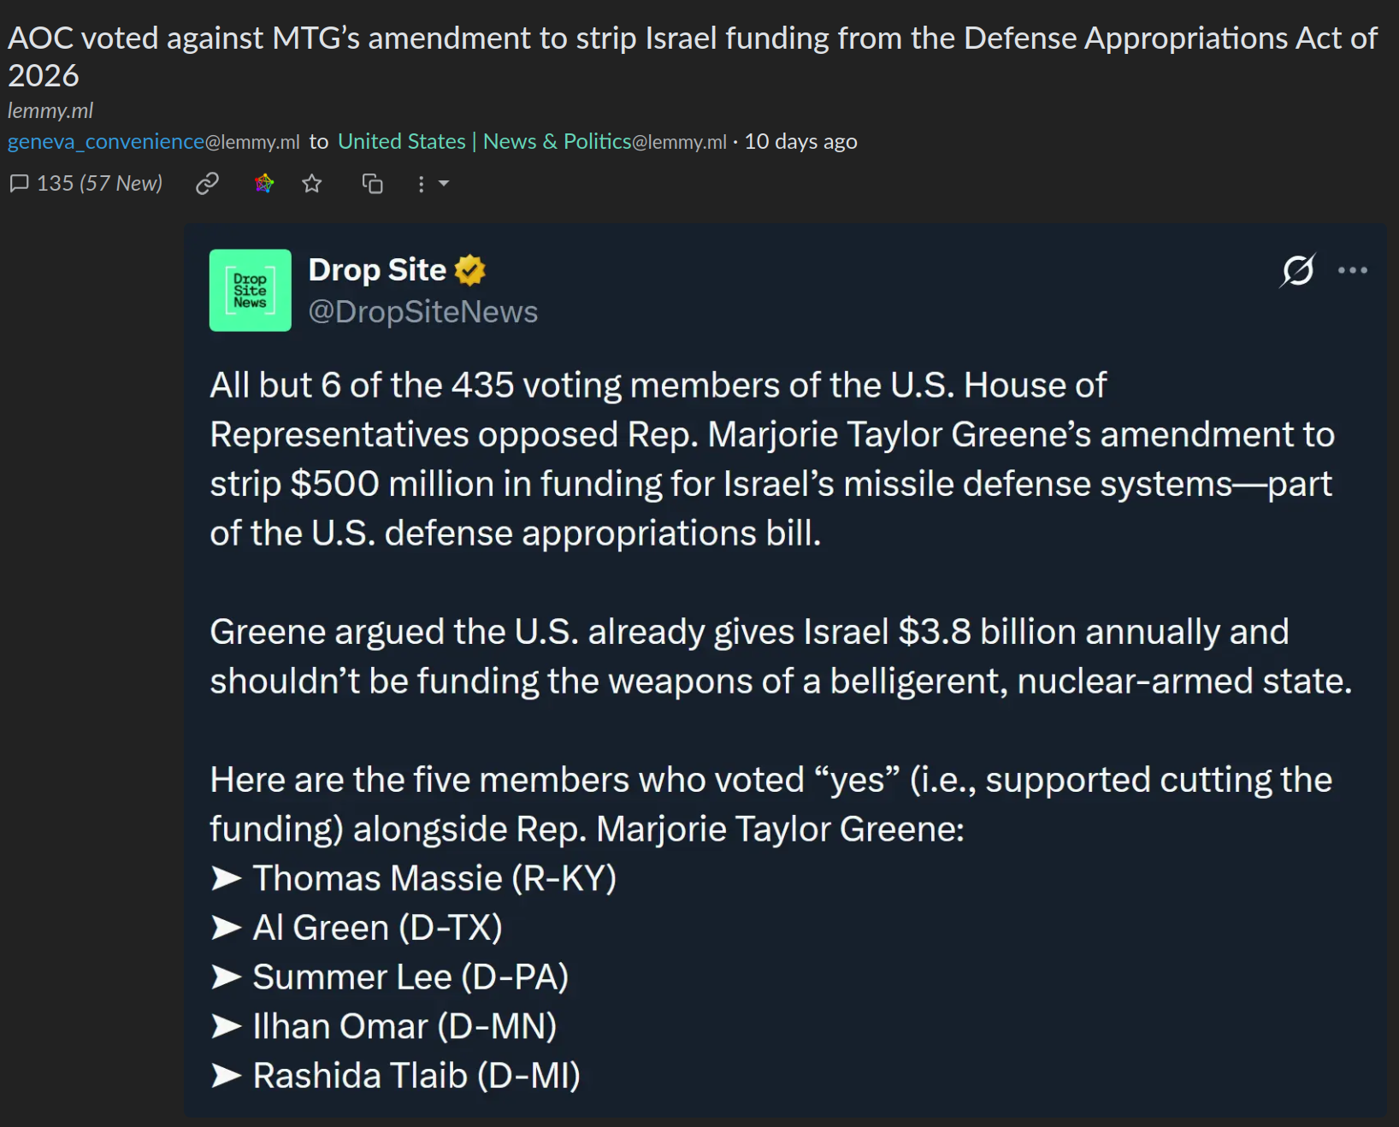The width and height of the screenshot is (1399, 1127).
Task: Click the lemmy.ml source domain link
Action: click(x=50, y=111)
